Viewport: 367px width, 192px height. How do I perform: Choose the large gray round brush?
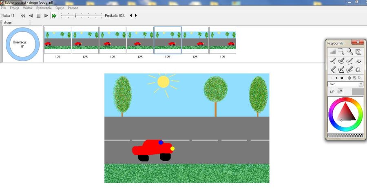click(349, 78)
